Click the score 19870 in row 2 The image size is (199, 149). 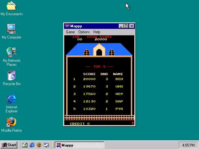89,86
